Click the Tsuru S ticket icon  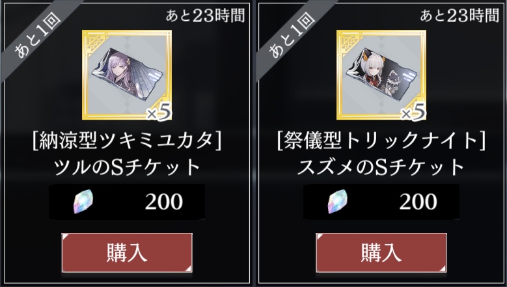[127, 75]
